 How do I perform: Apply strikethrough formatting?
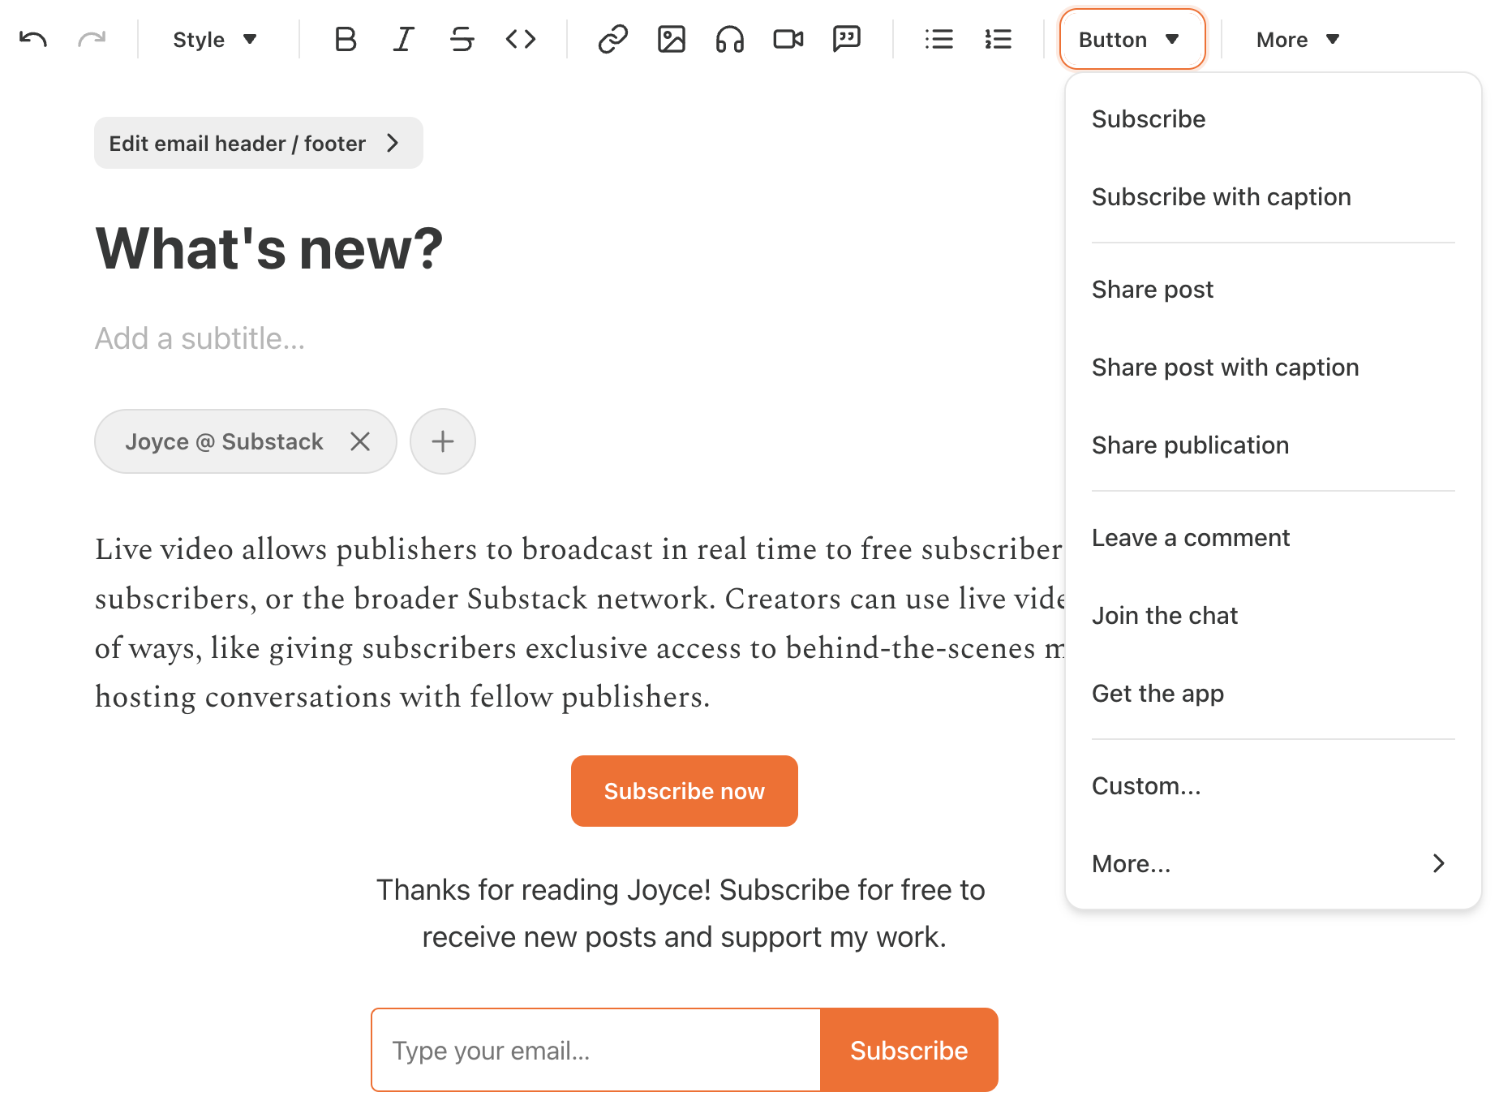click(462, 39)
